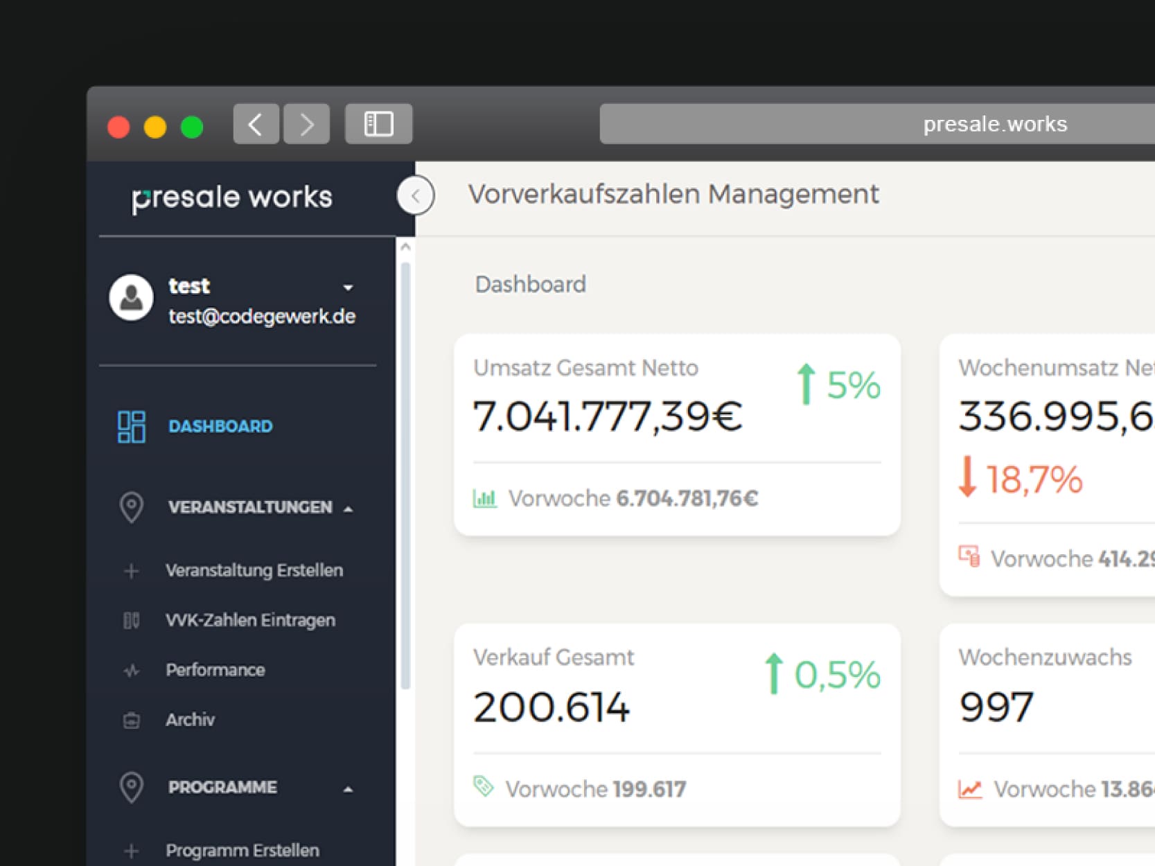Click the Wochenzuwachs card label
1155x866 pixels.
point(1045,657)
